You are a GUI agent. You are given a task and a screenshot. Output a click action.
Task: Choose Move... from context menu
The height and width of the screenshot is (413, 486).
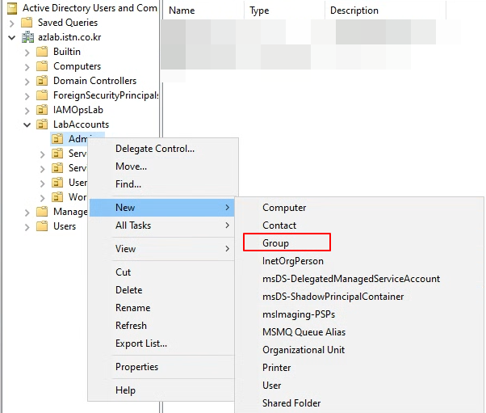(163, 166)
